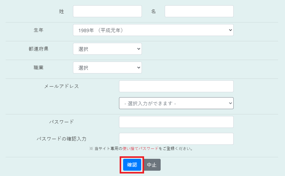Click the パスワードの確認入力 label
This screenshot has height=176, width=285.
click(x=62, y=139)
